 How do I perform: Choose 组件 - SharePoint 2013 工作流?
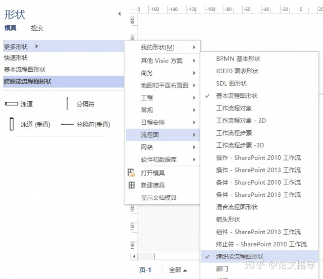[259, 232]
